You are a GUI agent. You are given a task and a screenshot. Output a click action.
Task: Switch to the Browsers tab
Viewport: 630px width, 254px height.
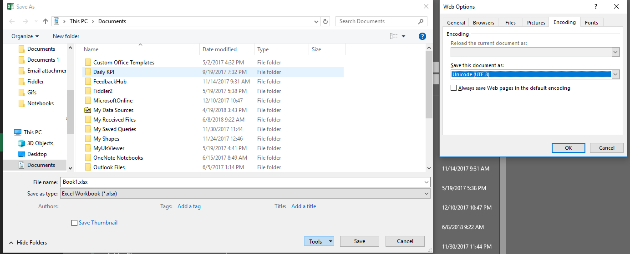click(x=483, y=23)
